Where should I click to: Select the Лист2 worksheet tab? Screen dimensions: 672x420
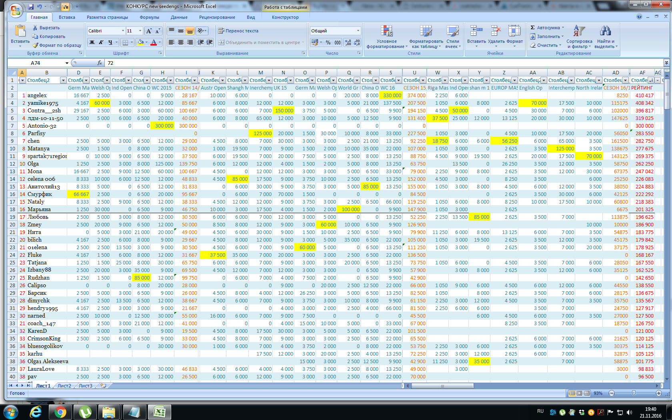tap(64, 386)
